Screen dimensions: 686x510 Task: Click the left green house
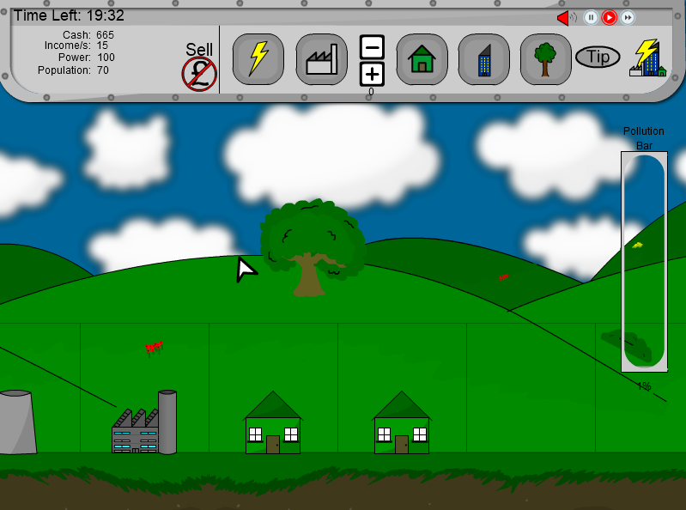pos(273,424)
